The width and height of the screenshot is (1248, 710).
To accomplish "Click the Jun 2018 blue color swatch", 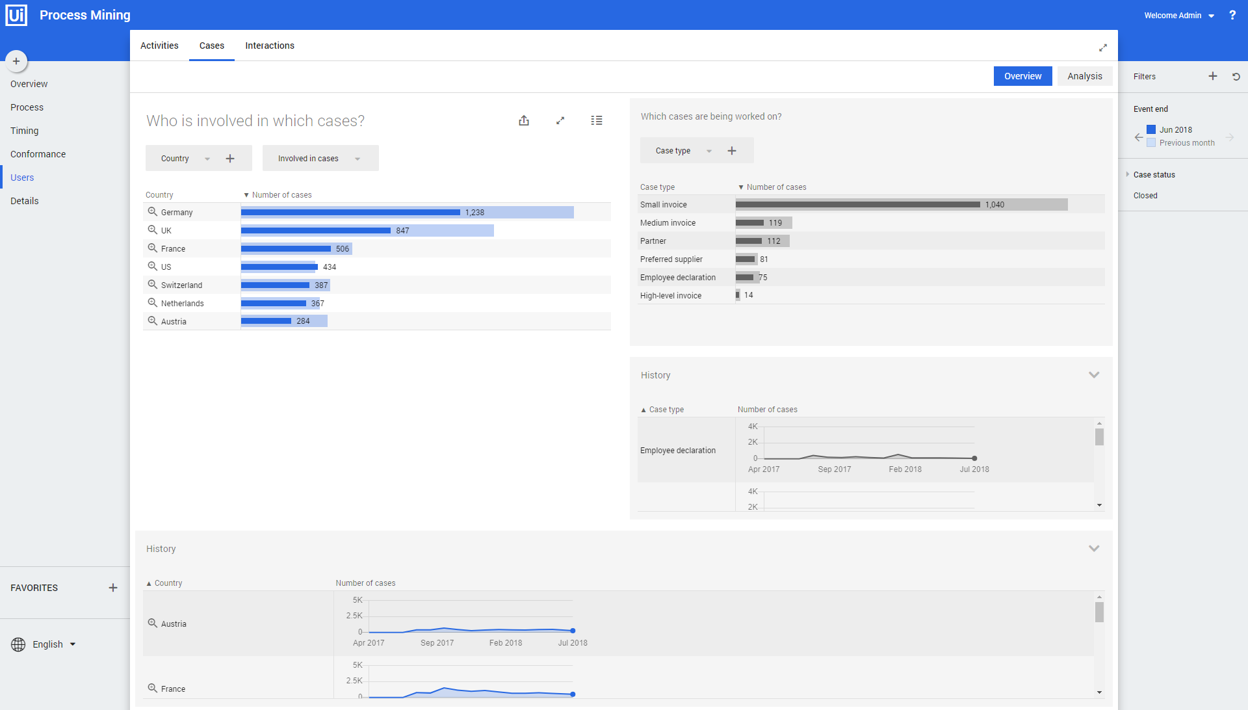I will [1151, 129].
